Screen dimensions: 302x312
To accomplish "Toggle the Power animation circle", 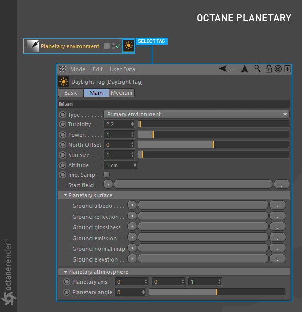I will pos(63,135).
